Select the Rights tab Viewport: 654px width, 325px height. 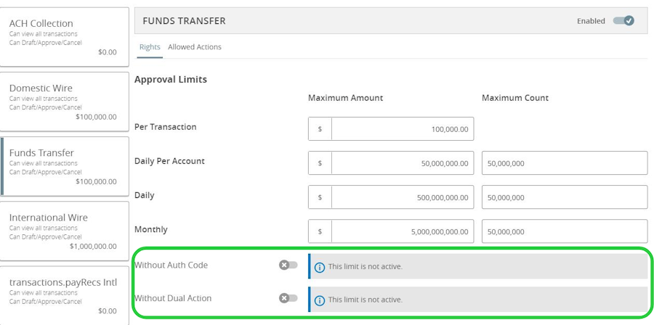150,47
